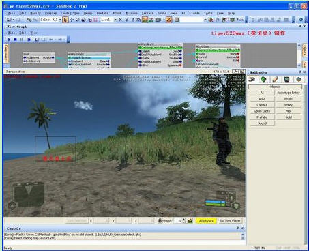The height and width of the screenshot is (251, 309).
Task: Open the Prefabs menu
Action: click(102, 13)
